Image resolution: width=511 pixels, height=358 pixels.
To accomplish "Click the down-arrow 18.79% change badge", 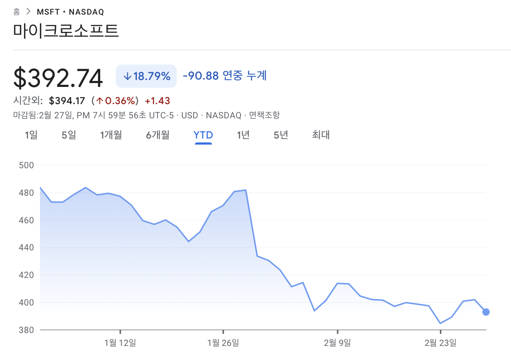I will 146,76.
